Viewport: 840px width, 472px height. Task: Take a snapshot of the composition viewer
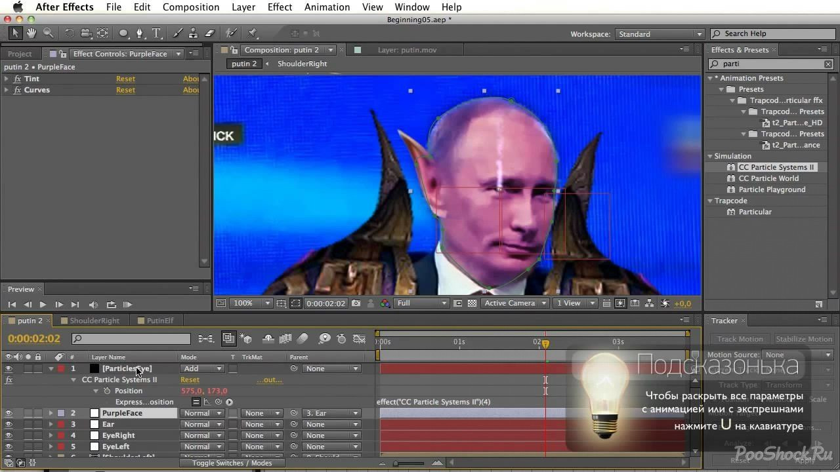[x=356, y=303]
